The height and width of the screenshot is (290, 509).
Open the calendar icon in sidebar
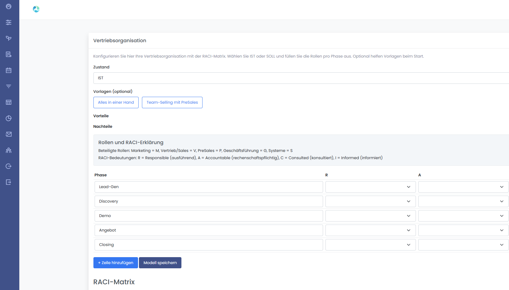click(9, 70)
